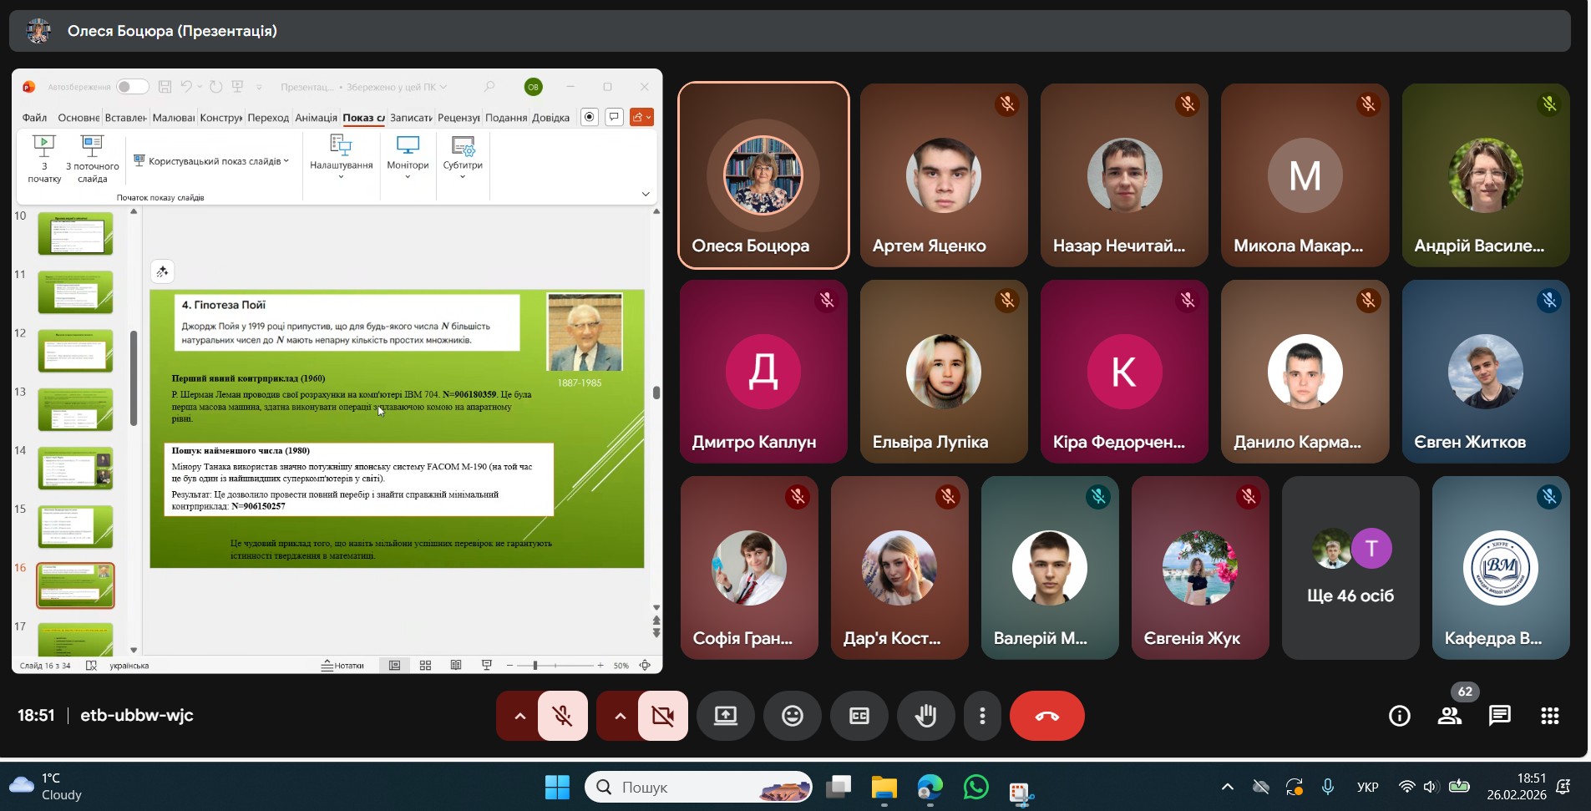Open the Перехід ribbon tab
Screen dimensions: 1591x811
[268, 118]
